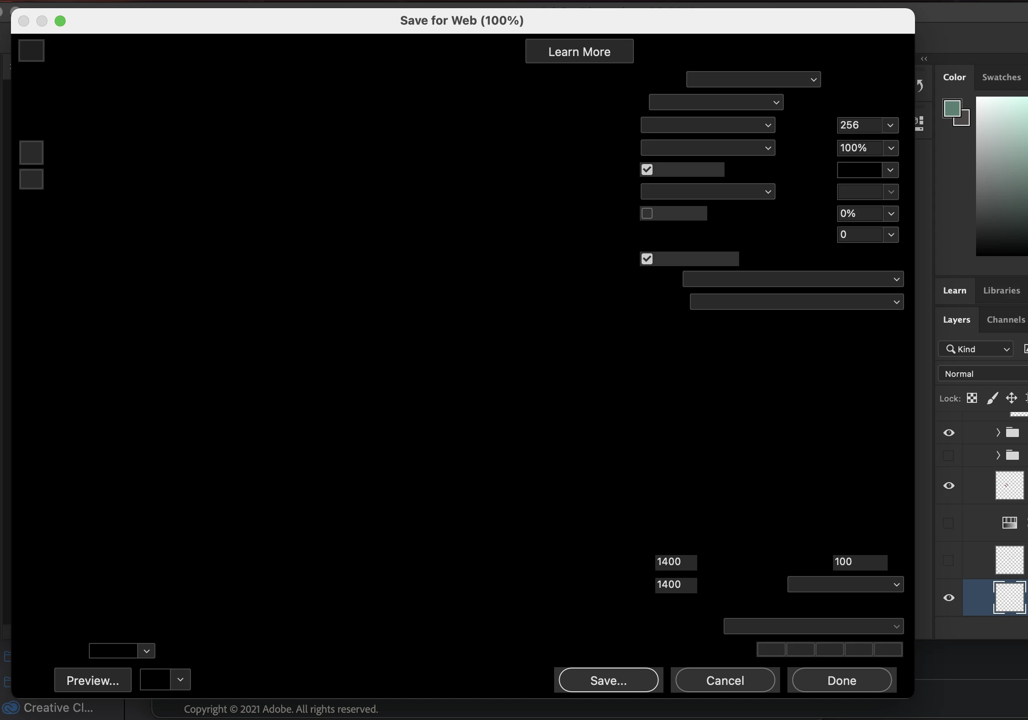Click the Creative Cloud icon in the taskbar
The width and height of the screenshot is (1028, 720).
click(11, 708)
